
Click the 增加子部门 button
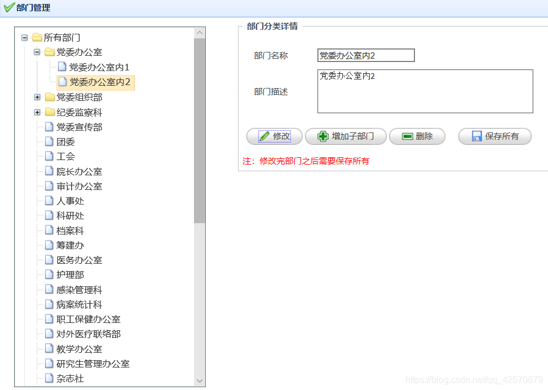(x=346, y=136)
